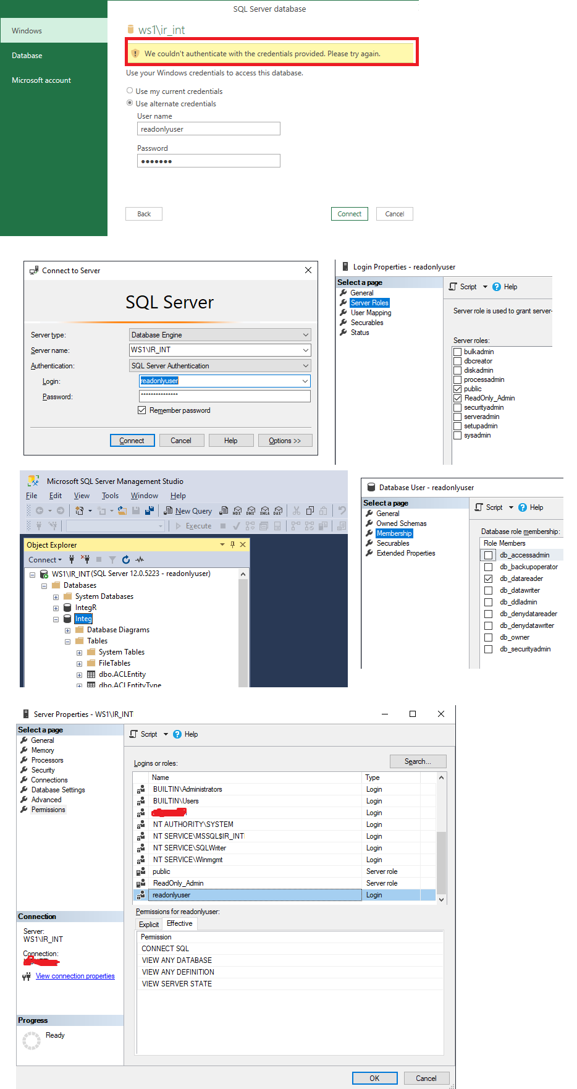Expand the Database Diagrams node
Screen dimensions: 577x1089
click(67, 630)
